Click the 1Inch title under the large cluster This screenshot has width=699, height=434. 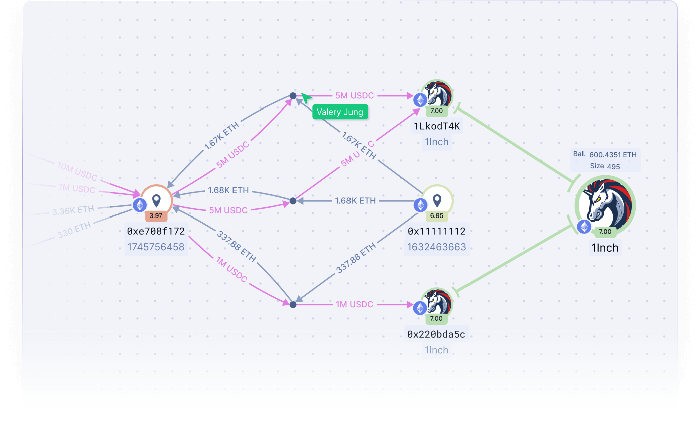(x=605, y=248)
